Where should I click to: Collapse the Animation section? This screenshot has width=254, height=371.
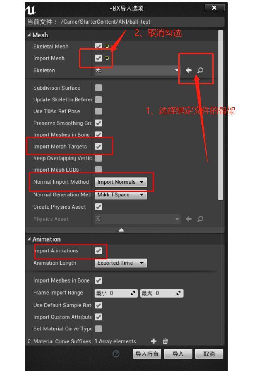[x=29, y=239]
